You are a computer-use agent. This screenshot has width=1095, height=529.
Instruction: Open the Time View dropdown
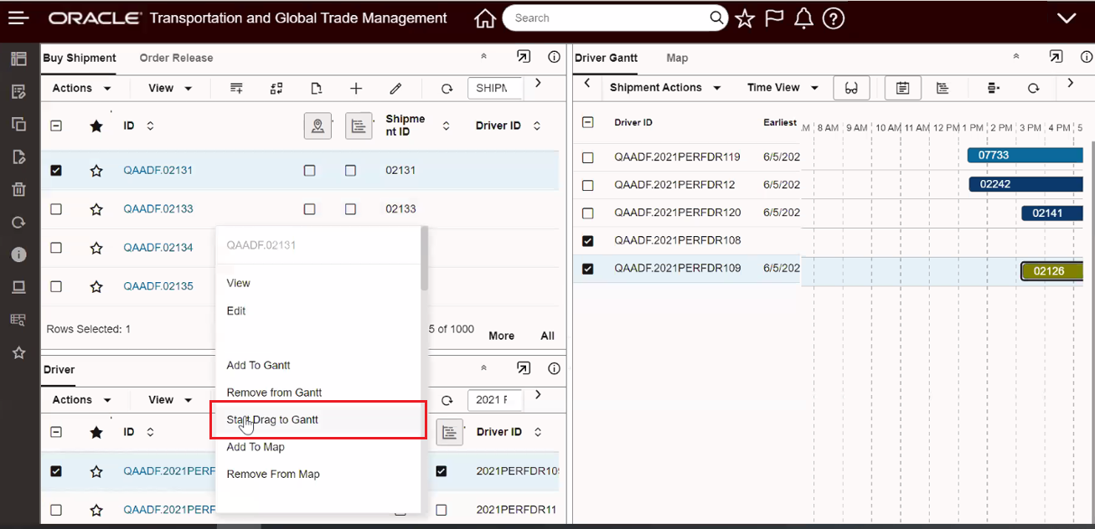click(783, 87)
